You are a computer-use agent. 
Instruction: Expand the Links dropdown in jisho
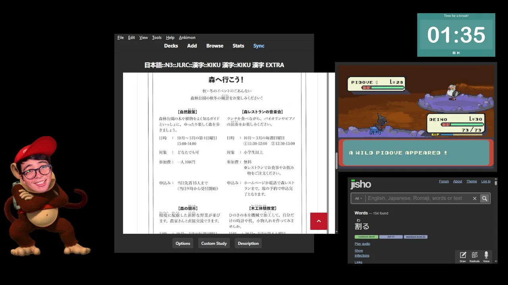click(358, 262)
